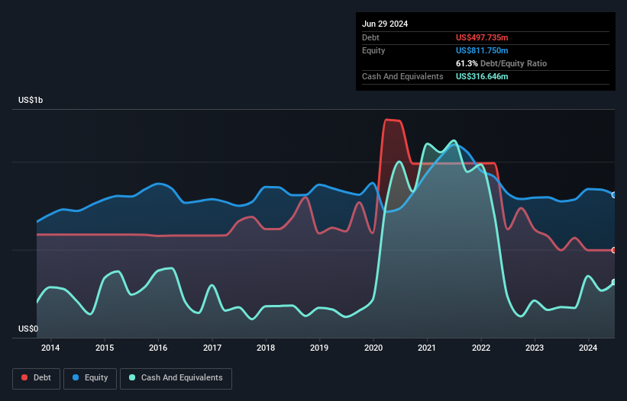
Task: Click the Debt row label in tooltip
Action: [x=370, y=37]
